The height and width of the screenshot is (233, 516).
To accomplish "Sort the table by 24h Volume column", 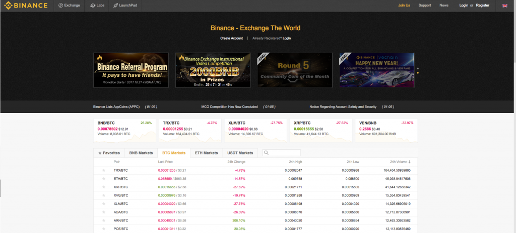I will coord(400,162).
